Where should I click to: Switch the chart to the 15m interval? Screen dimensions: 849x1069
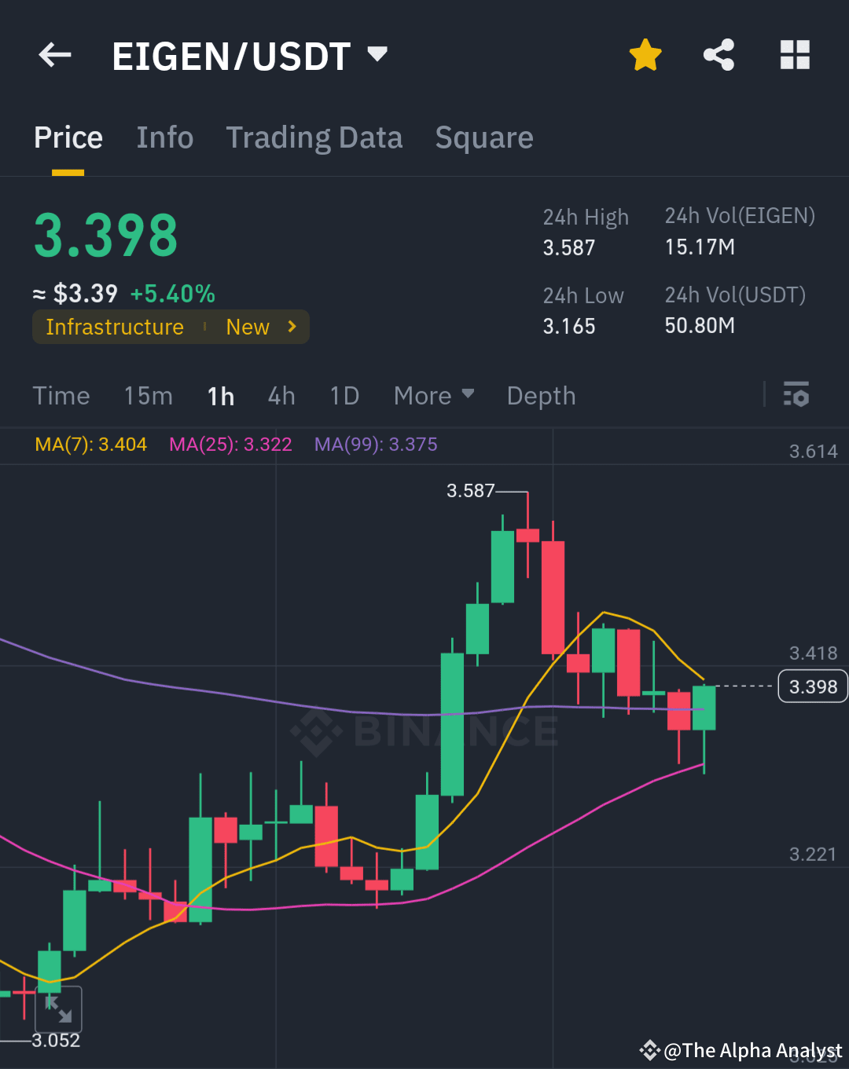coord(148,396)
